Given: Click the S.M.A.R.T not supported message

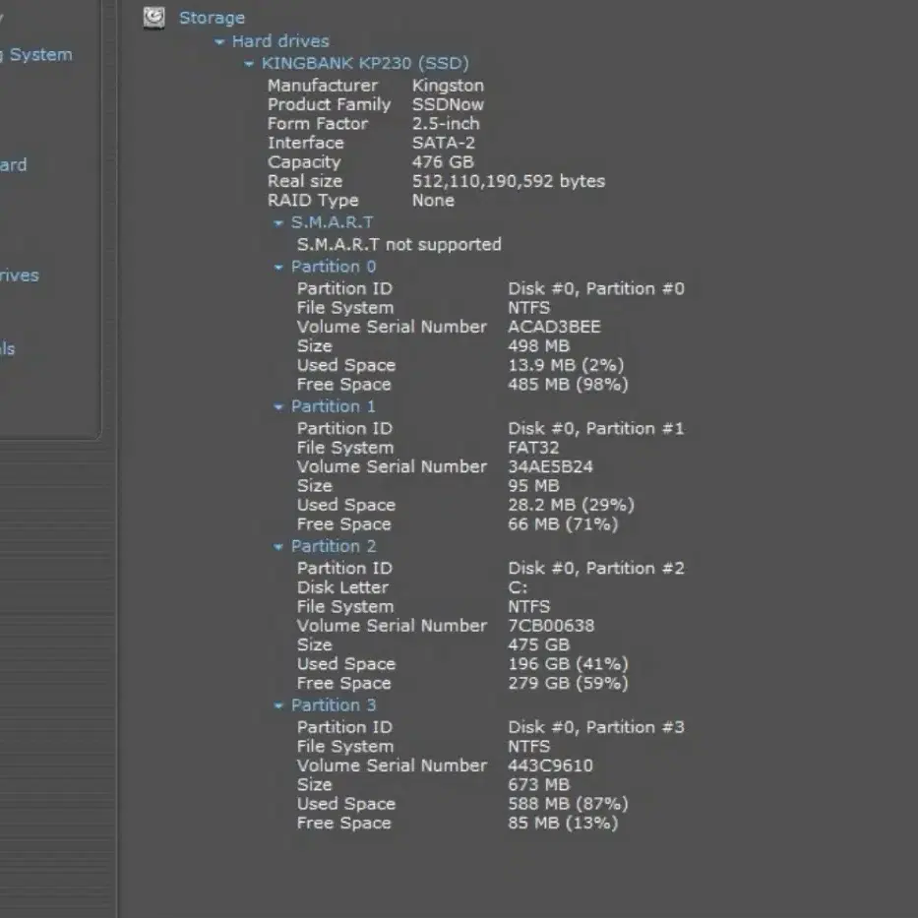Looking at the screenshot, I should click(x=399, y=245).
